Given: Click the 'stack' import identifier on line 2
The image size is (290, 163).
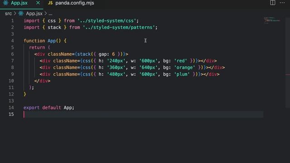Looking at the screenshot, I should click(x=54, y=27).
